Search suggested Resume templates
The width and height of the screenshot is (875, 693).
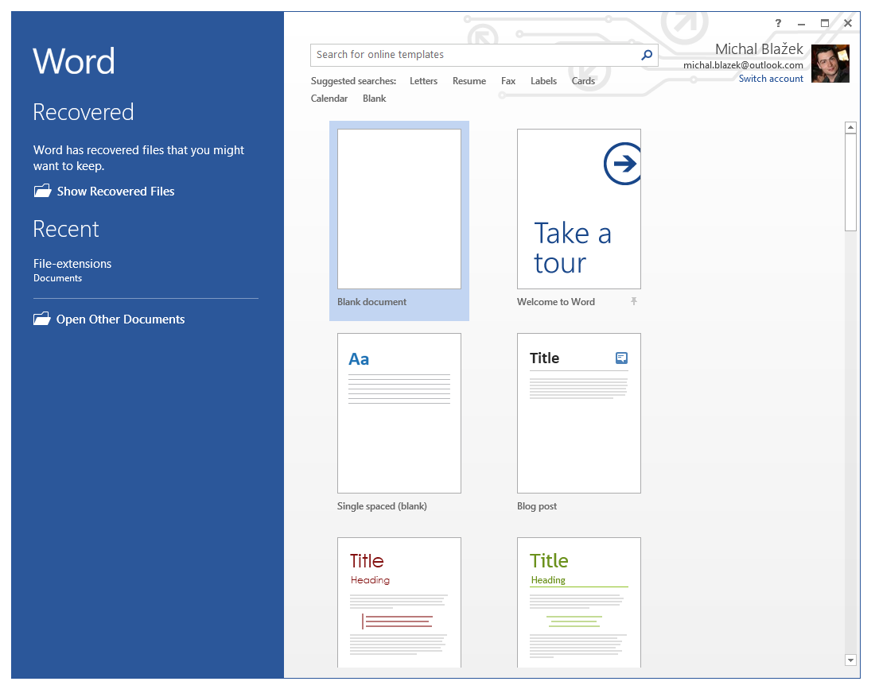[x=469, y=81]
